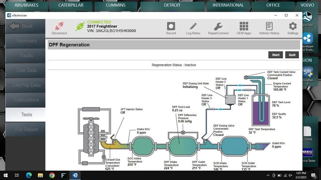Viewport: 321px width, 180px height.
Task: Open the Faults sidebar section
Action: point(25,56)
